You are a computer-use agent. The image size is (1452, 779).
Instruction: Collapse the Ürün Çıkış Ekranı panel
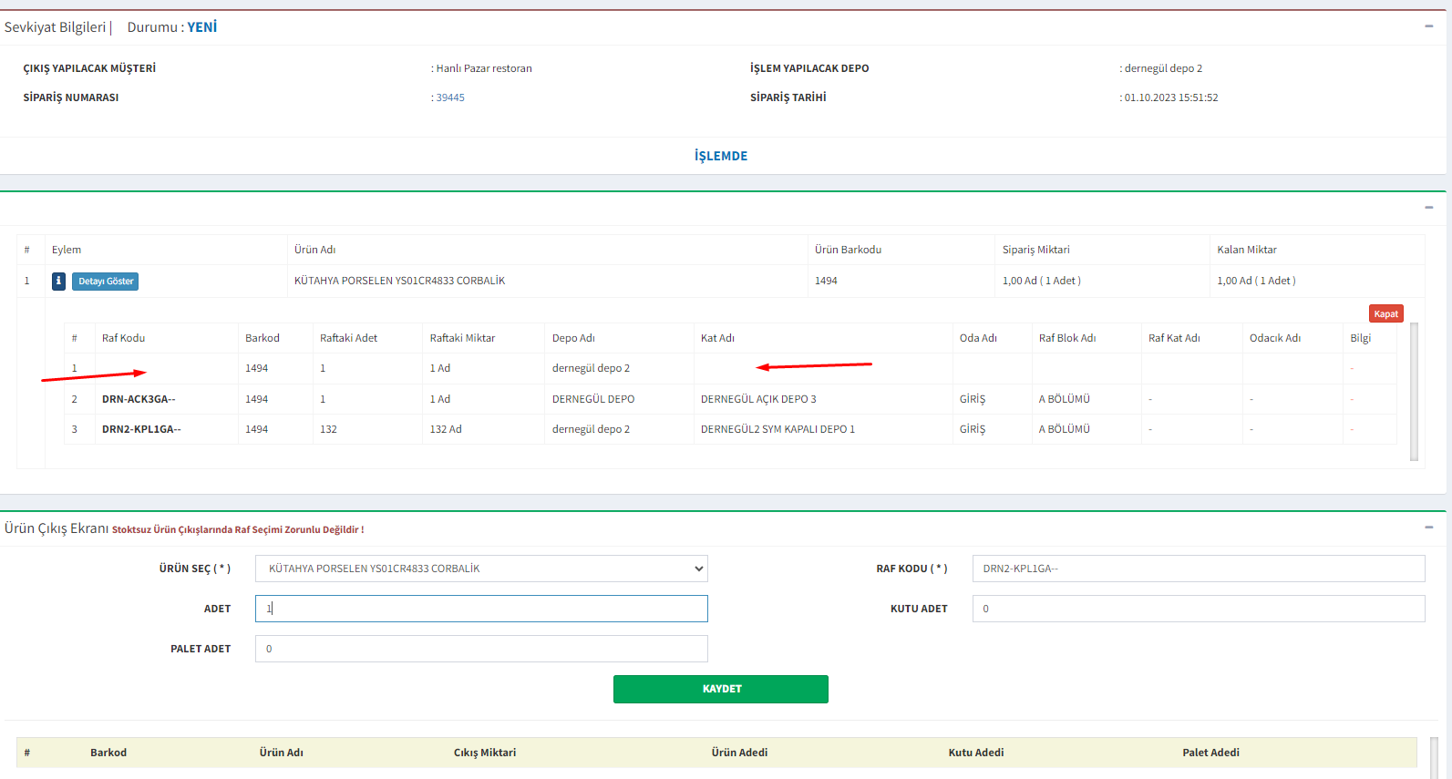(x=1428, y=528)
